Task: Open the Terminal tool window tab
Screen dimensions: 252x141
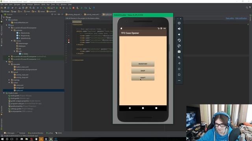Action: coord(21,133)
